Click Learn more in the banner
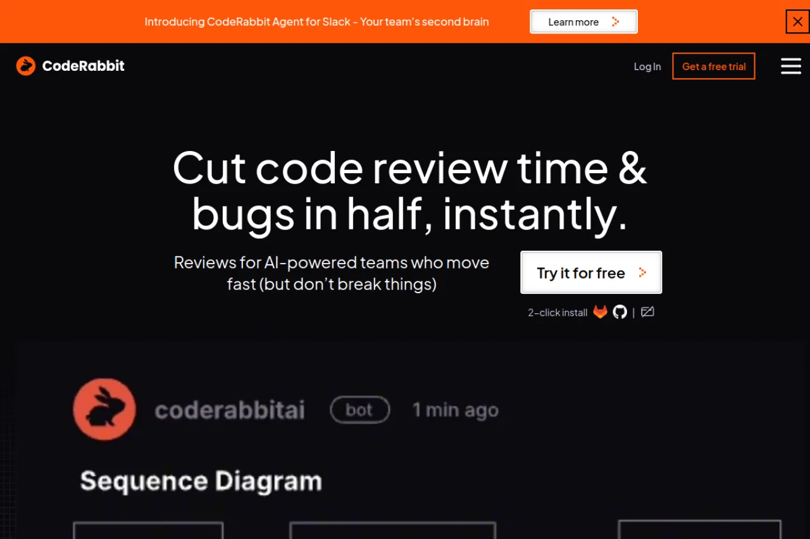The height and width of the screenshot is (539, 810). [x=583, y=21]
